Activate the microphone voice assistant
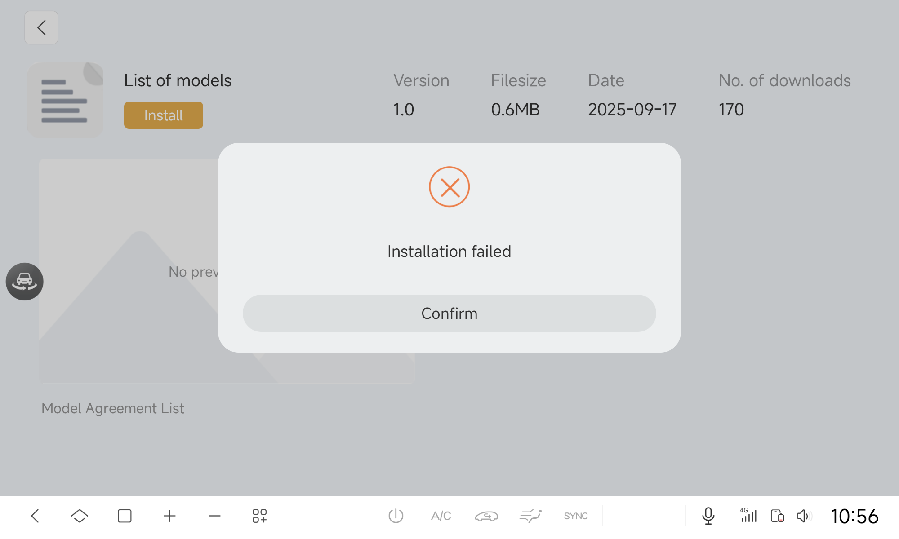The image size is (899, 539). 708,516
